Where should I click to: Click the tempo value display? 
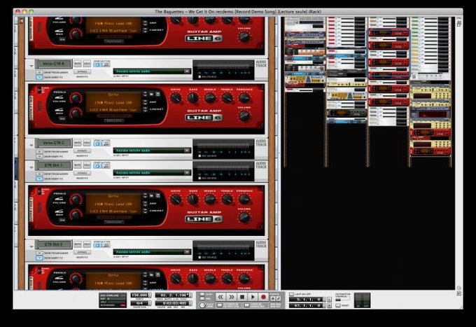pos(139,295)
